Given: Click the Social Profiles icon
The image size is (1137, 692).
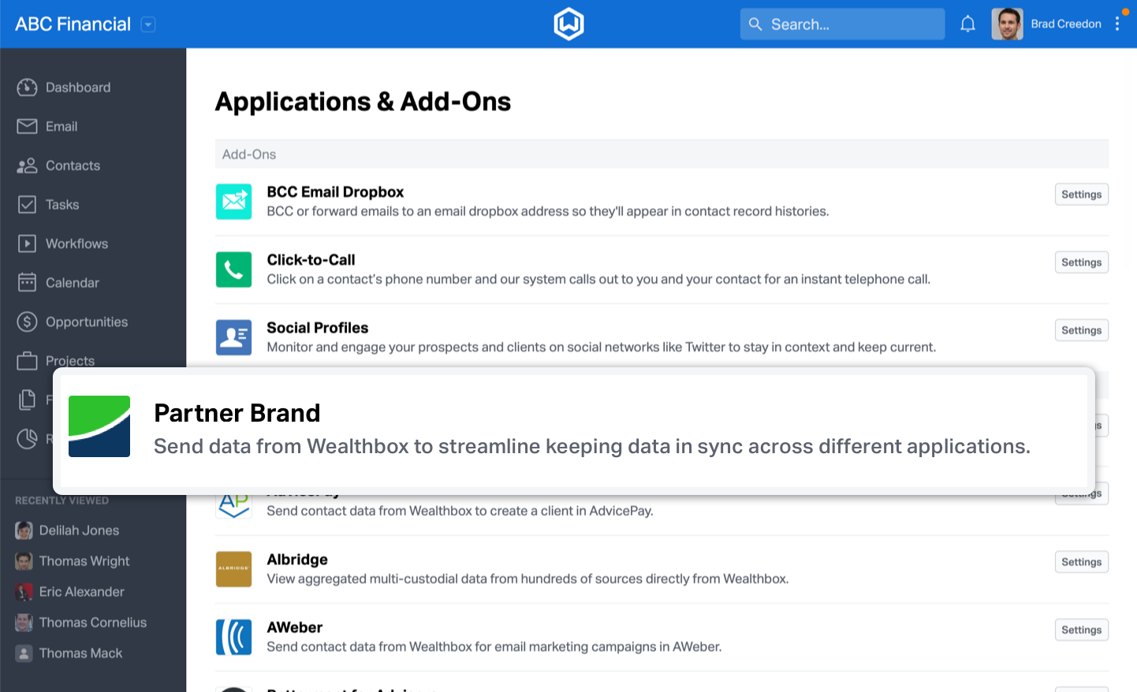Looking at the screenshot, I should click(233, 337).
